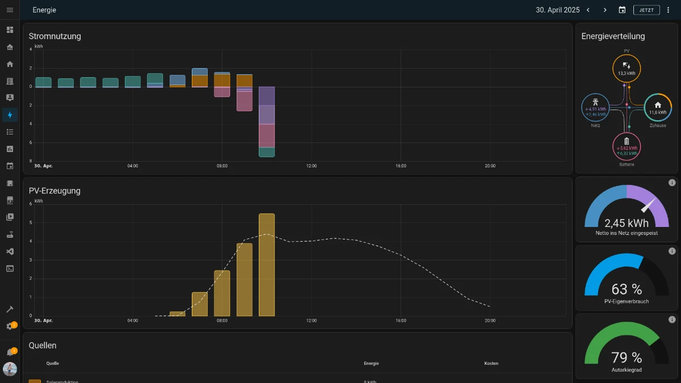The height and width of the screenshot is (383, 681).
Task: Go to next day arrow
Action: tap(605, 10)
